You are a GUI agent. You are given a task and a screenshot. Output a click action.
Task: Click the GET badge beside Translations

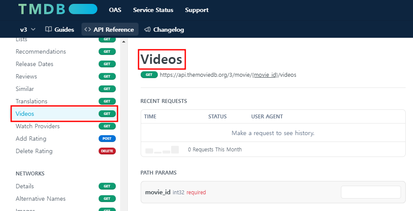pyautogui.click(x=107, y=101)
